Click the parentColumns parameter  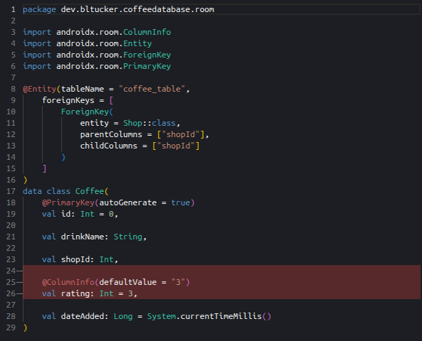click(x=111, y=134)
